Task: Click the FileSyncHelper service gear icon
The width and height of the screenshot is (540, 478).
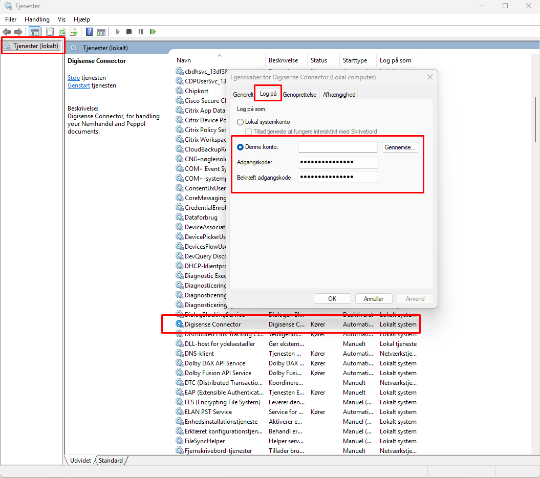Action: click(180, 441)
